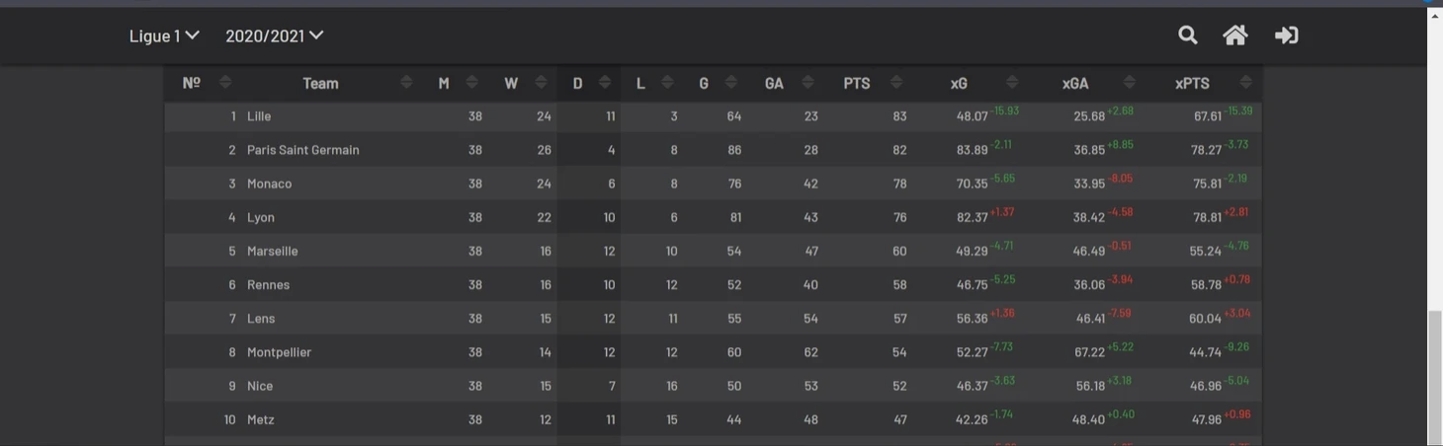Sort by wins W column arrows
1443x446 pixels.
[x=541, y=83]
